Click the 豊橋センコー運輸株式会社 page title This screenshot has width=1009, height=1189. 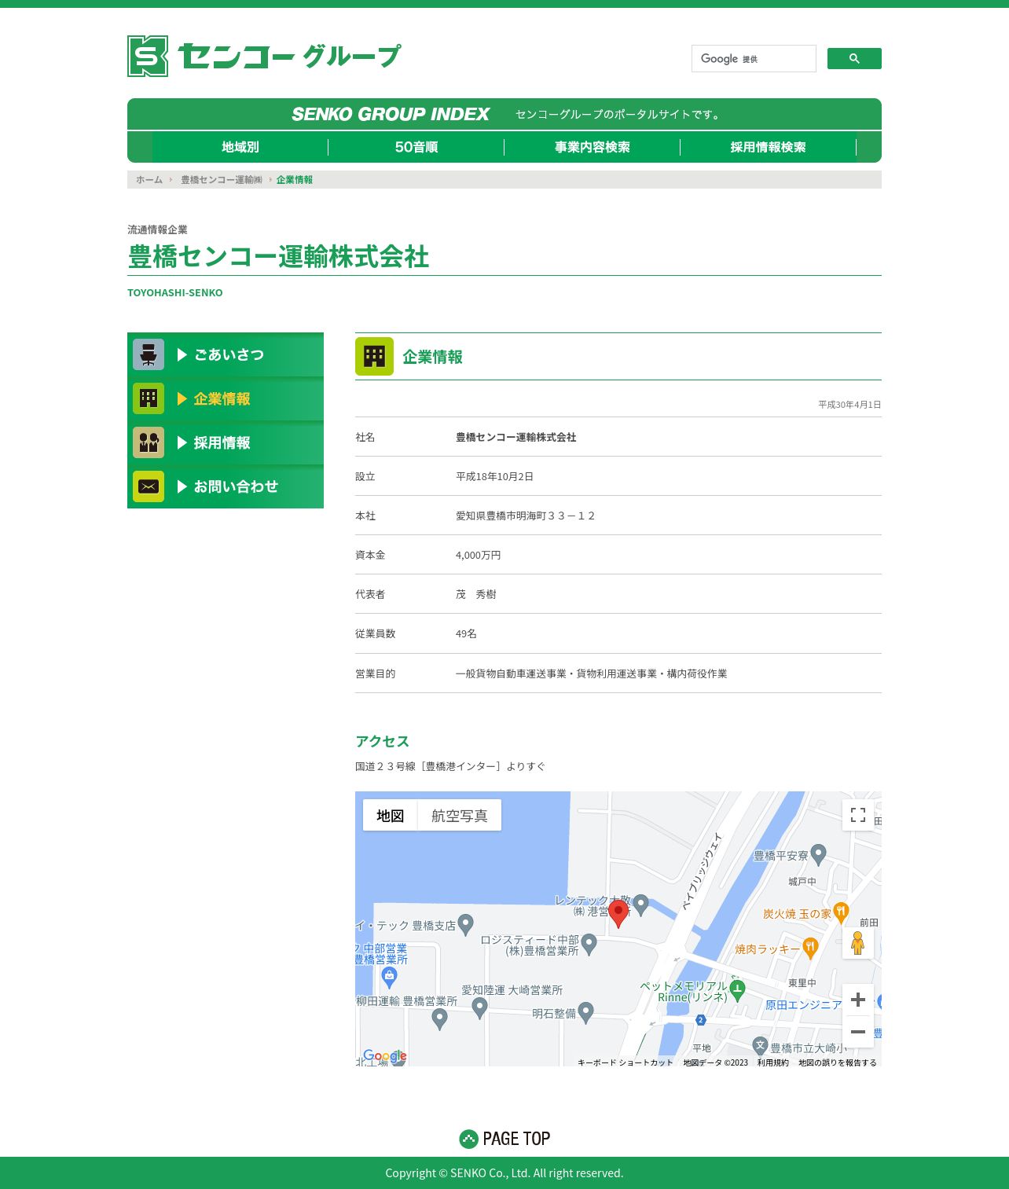click(278, 257)
